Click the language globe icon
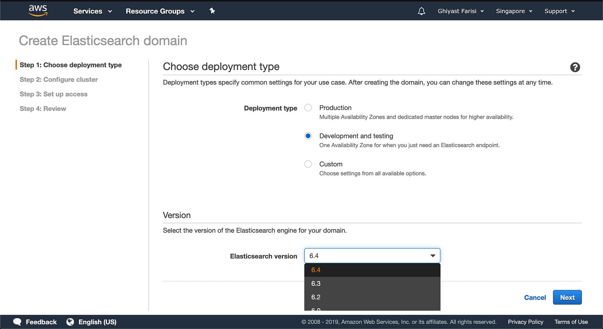Screen dimensions: 603x329 (x=70, y=322)
